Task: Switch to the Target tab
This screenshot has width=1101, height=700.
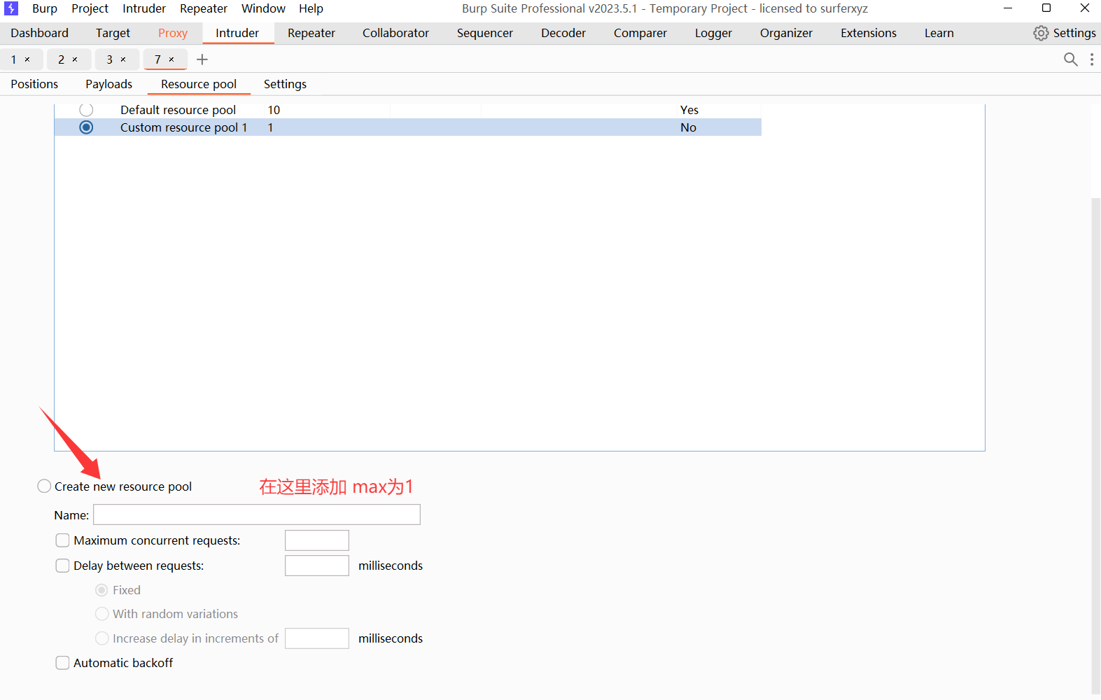Action: 113,33
